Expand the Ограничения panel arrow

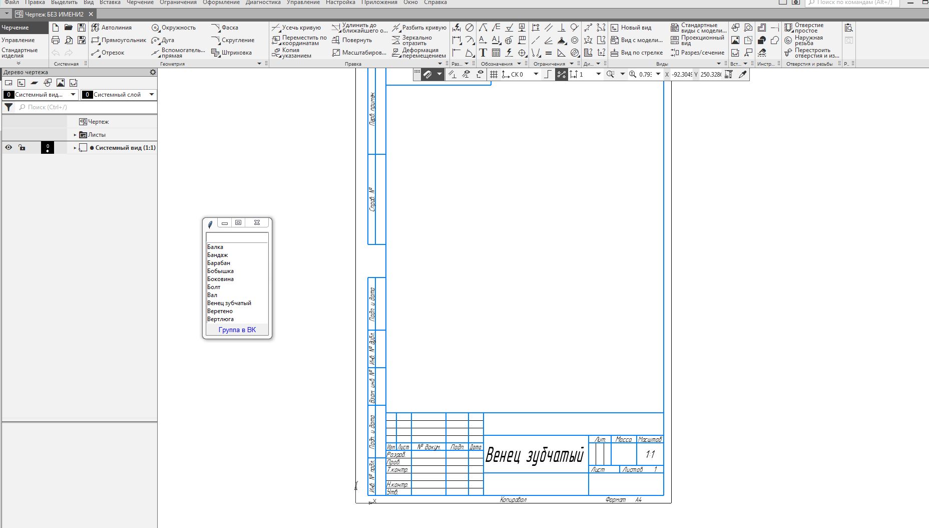[572, 64]
